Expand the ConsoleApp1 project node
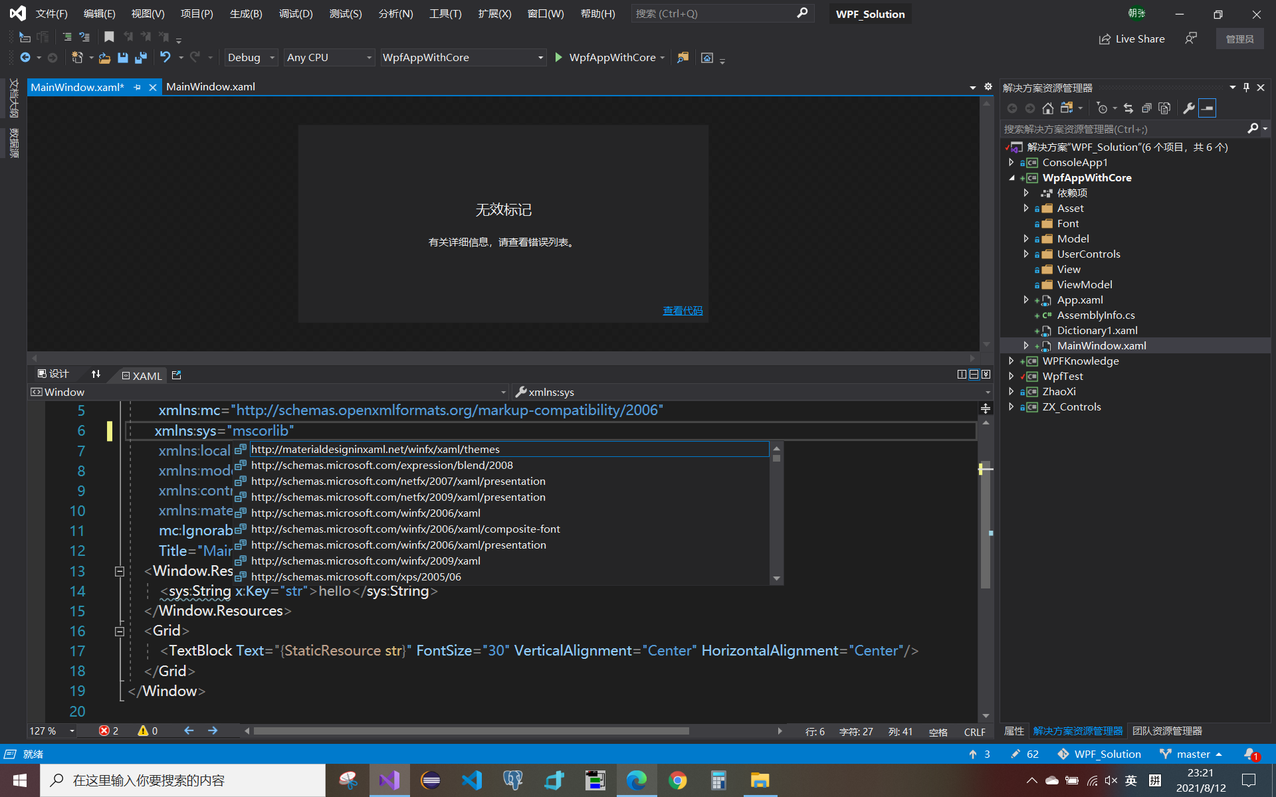Viewport: 1276px width, 797px height. tap(1011, 163)
